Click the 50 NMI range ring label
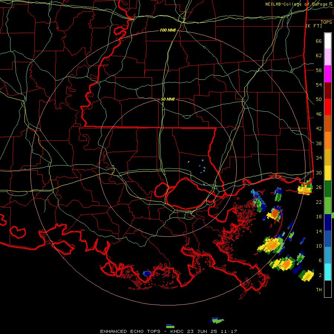 coord(168,99)
